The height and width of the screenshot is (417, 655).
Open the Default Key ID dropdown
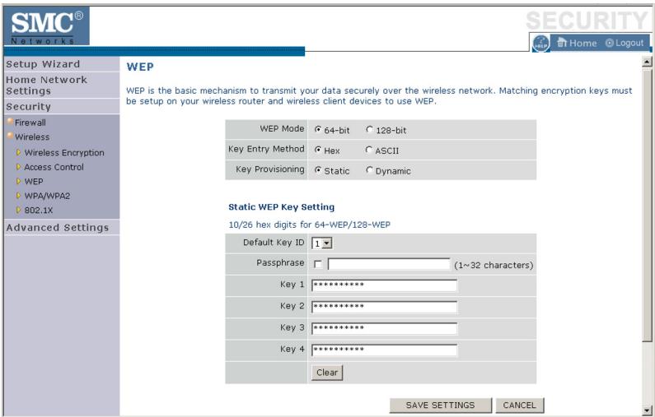click(x=321, y=243)
